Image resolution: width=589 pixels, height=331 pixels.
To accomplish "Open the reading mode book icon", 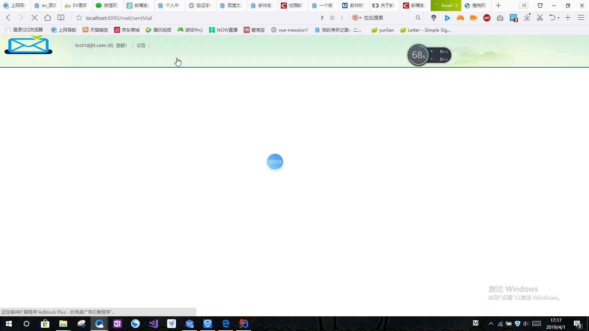I will pos(61,18).
